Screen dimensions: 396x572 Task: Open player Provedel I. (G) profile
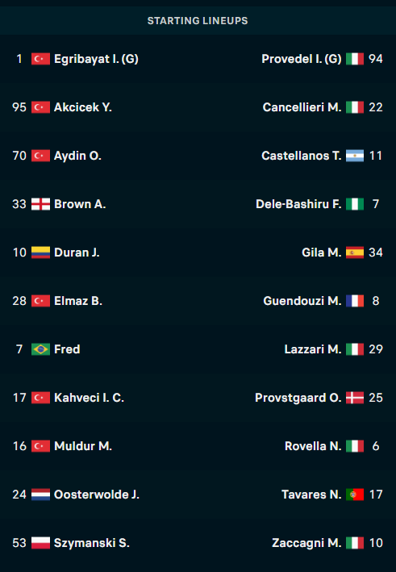point(302,59)
